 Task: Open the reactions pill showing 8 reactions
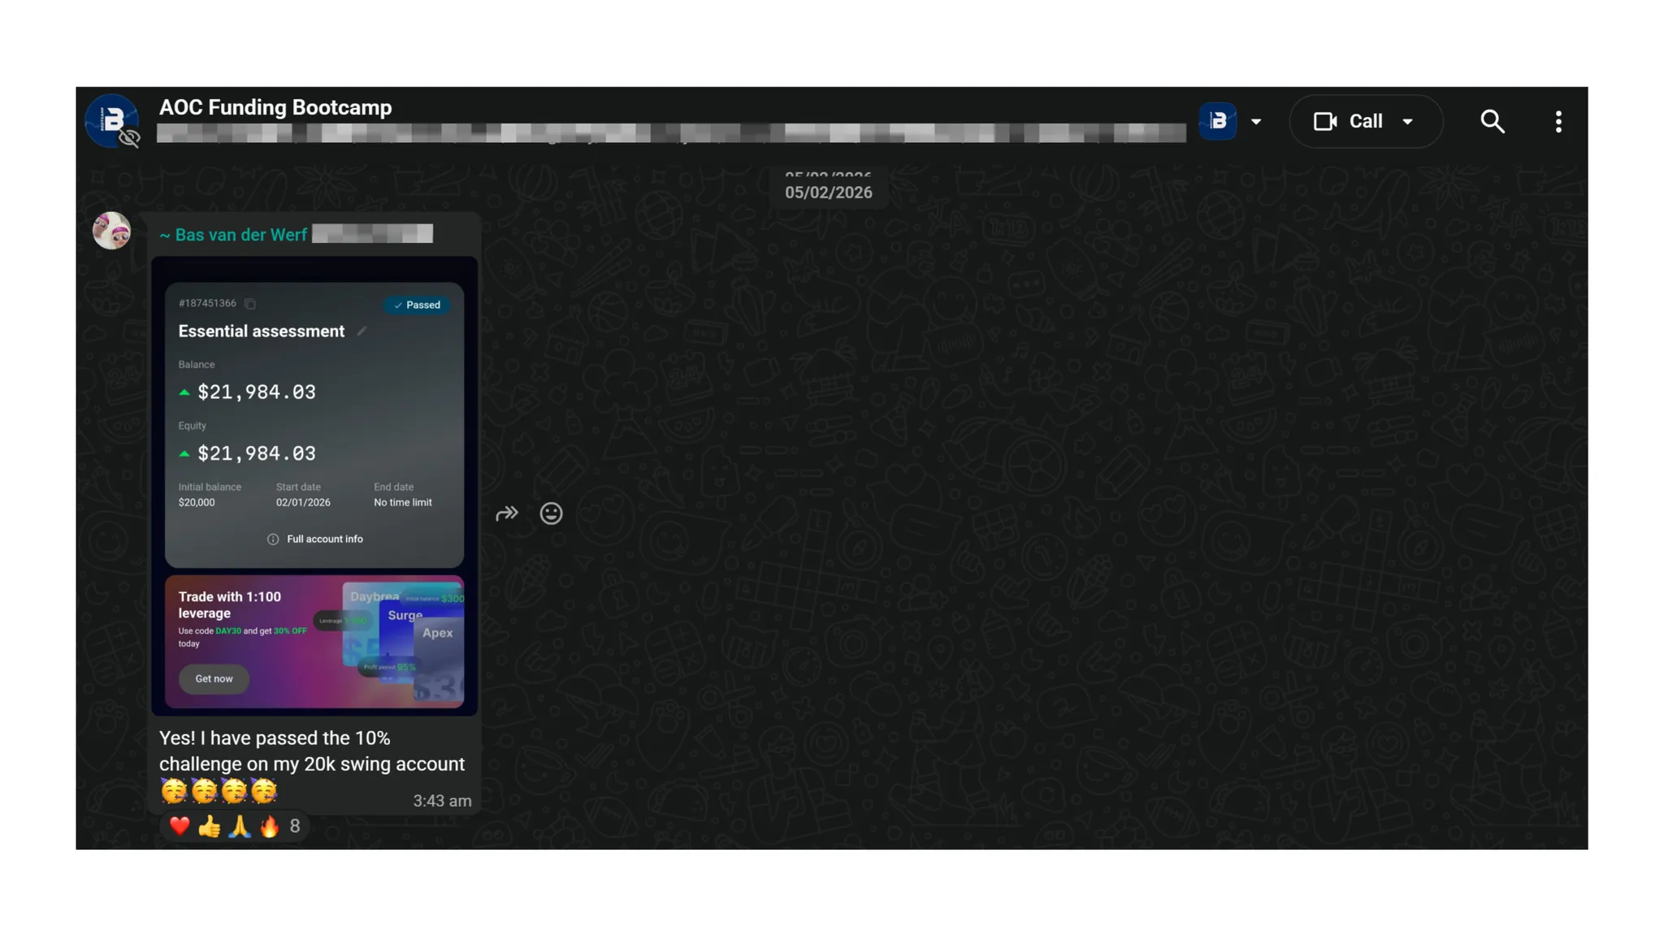[294, 826]
